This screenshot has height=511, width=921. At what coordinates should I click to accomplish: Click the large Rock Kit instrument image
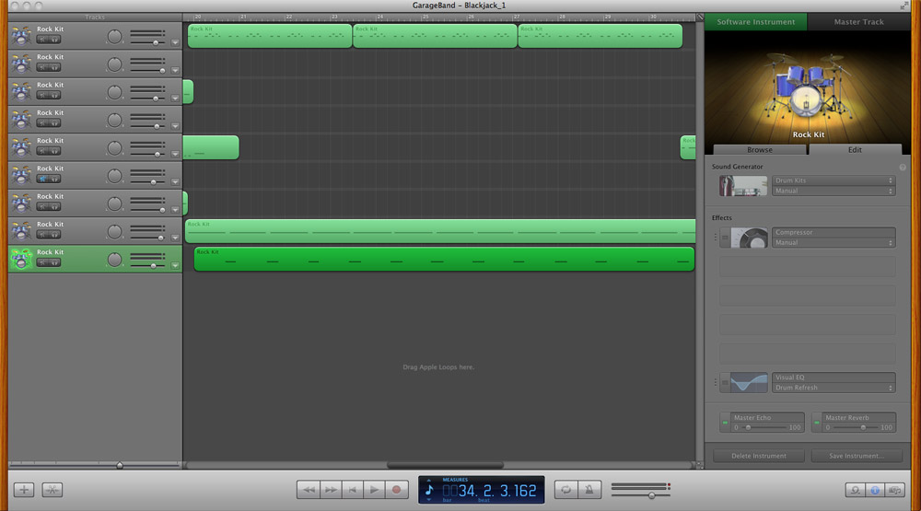click(x=808, y=86)
